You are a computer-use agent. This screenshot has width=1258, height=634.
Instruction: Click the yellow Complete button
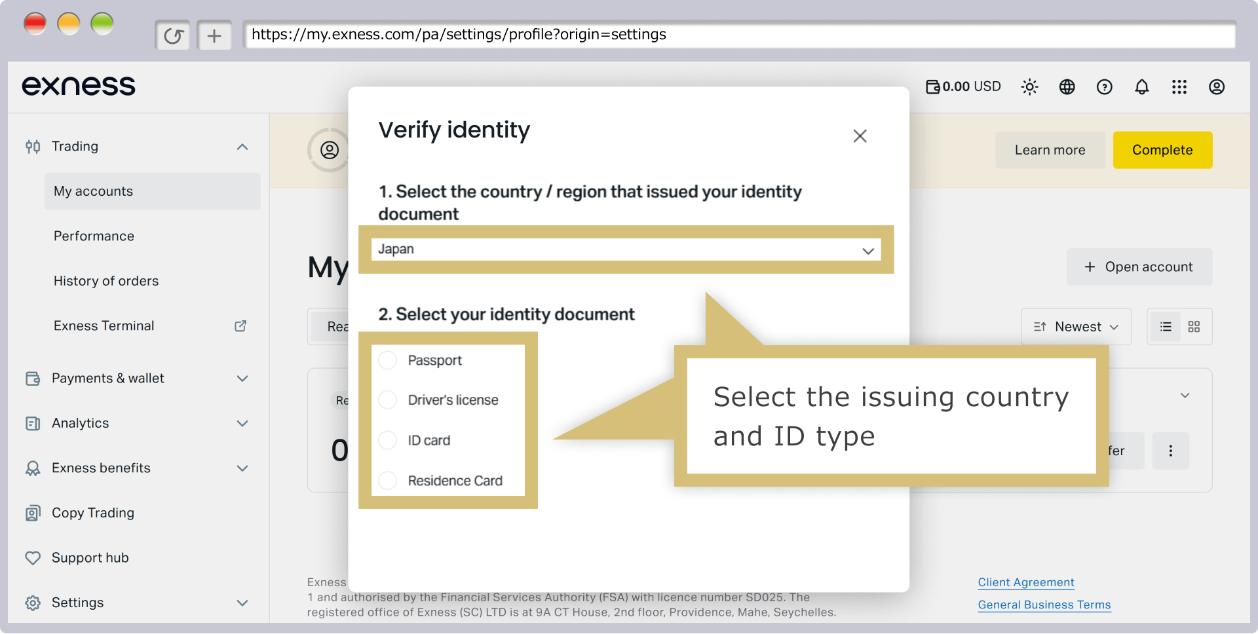click(x=1162, y=150)
